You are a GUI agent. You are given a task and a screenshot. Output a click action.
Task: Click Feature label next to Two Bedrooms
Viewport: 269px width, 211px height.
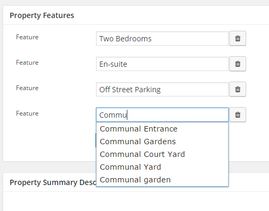pyautogui.click(x=27, y=37)
